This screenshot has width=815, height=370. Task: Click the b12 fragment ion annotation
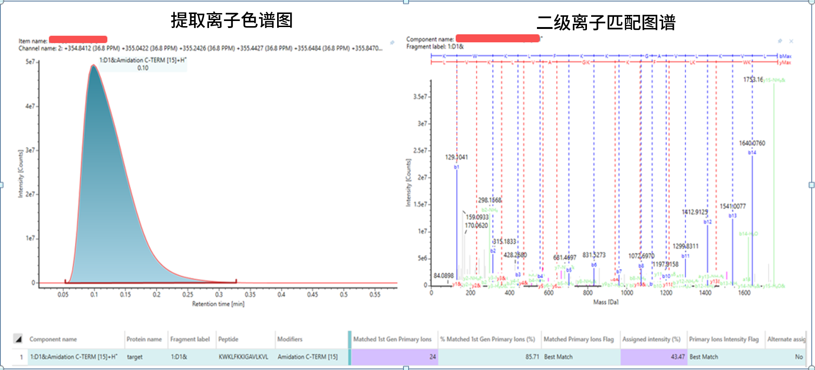708,222
